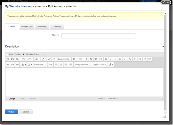Open the font Size dropdown
173x125 pixels.
coord(50,65)
